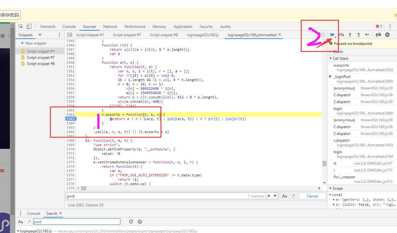Step into next function call
Image resolution: width=397 pixels, height=233 pixels.
tap(350, 35)
